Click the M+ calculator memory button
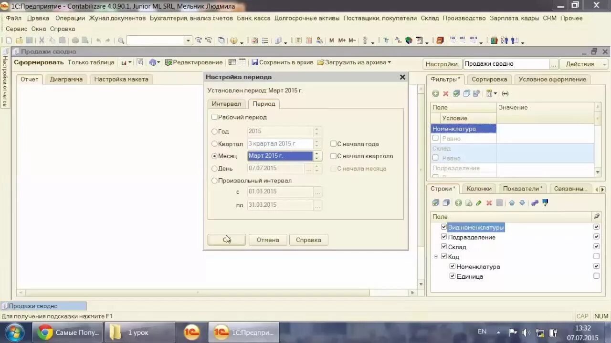 point(342,40)
